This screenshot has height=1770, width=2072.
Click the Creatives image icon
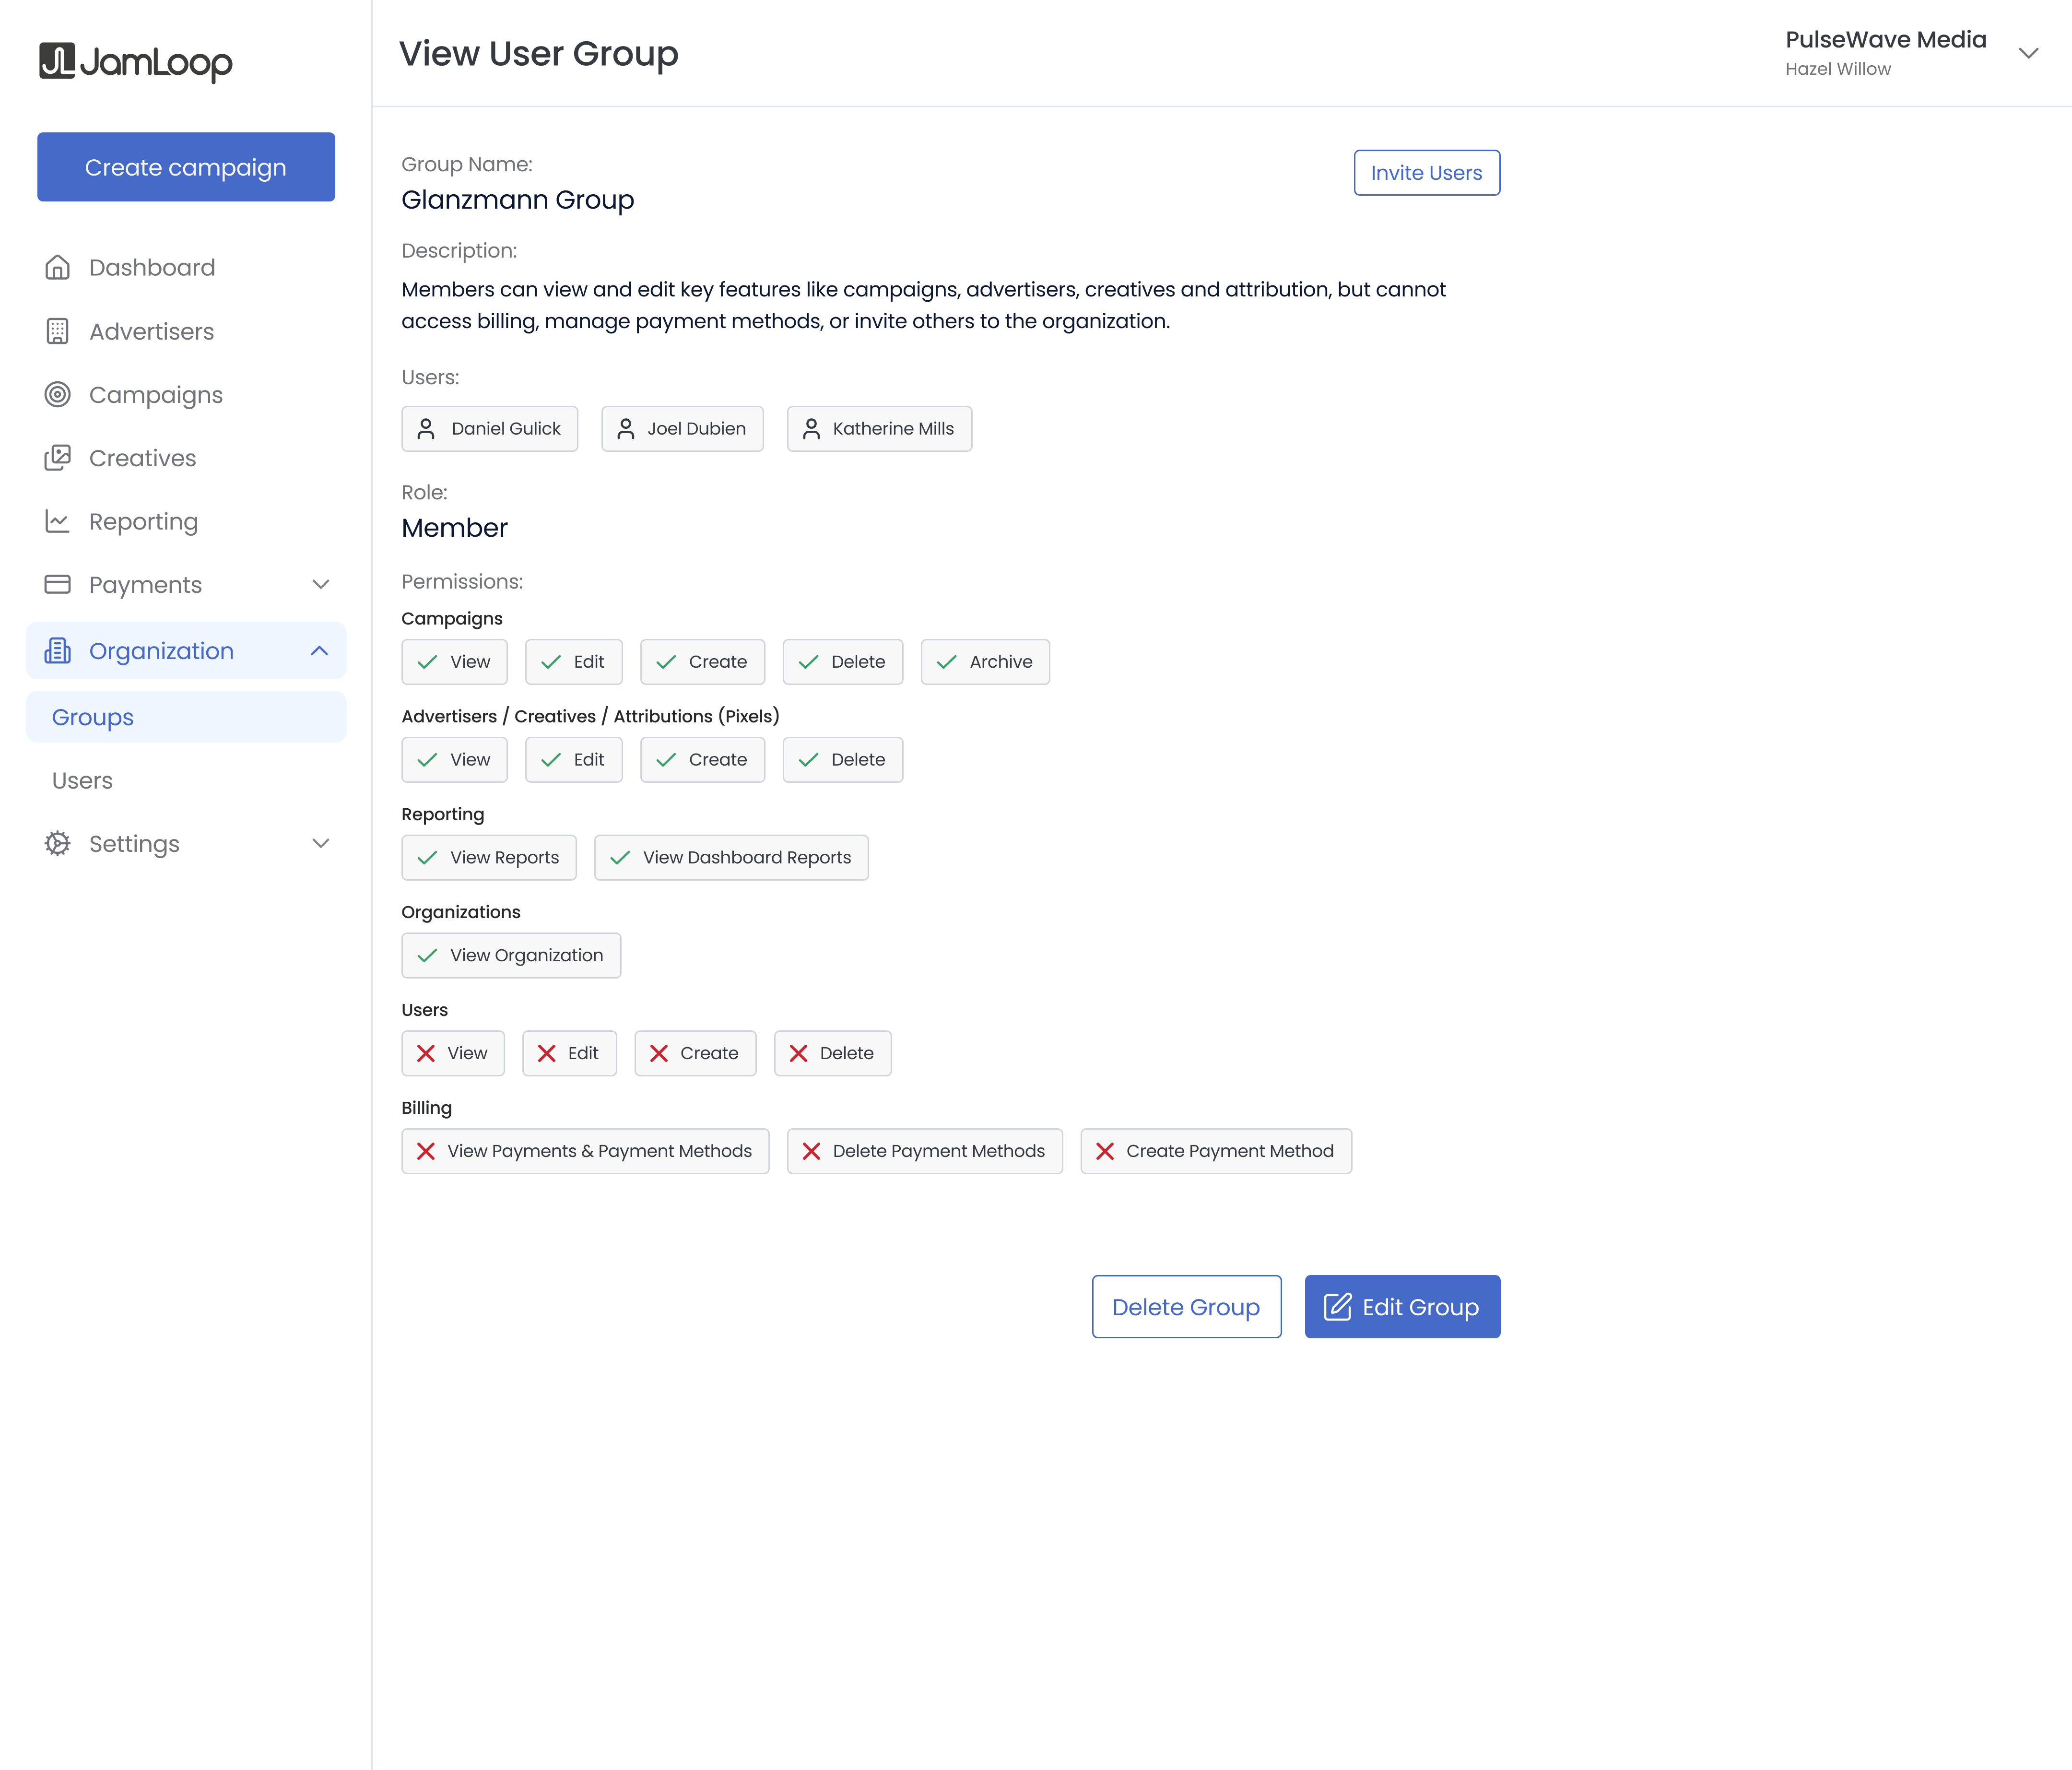pyautogui.click(x=58, y=458)
